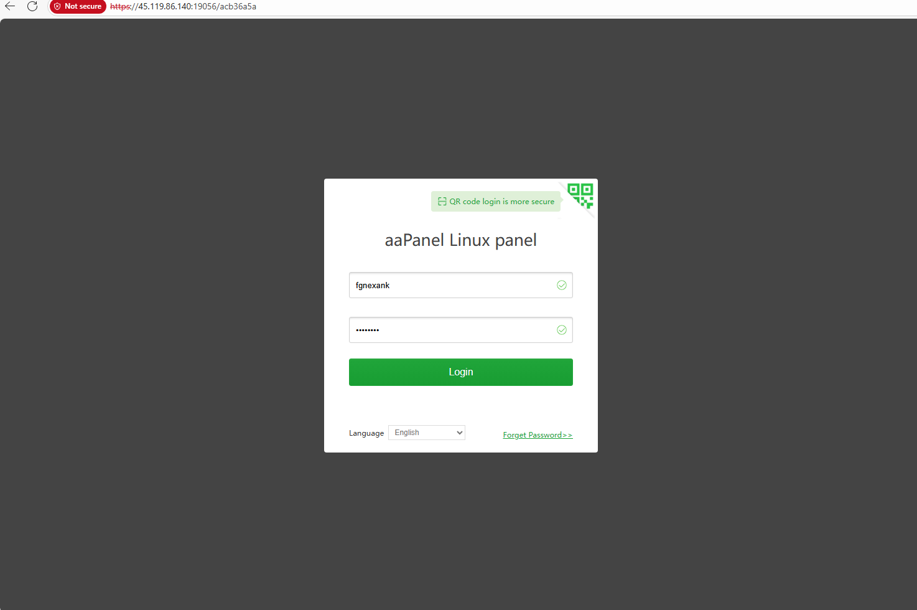Reload the page with the refresh icon
This screenshot has width=917, height=610.
(32, 6)
